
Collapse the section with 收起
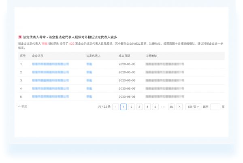pyautogui.click(x=23, y=107)
